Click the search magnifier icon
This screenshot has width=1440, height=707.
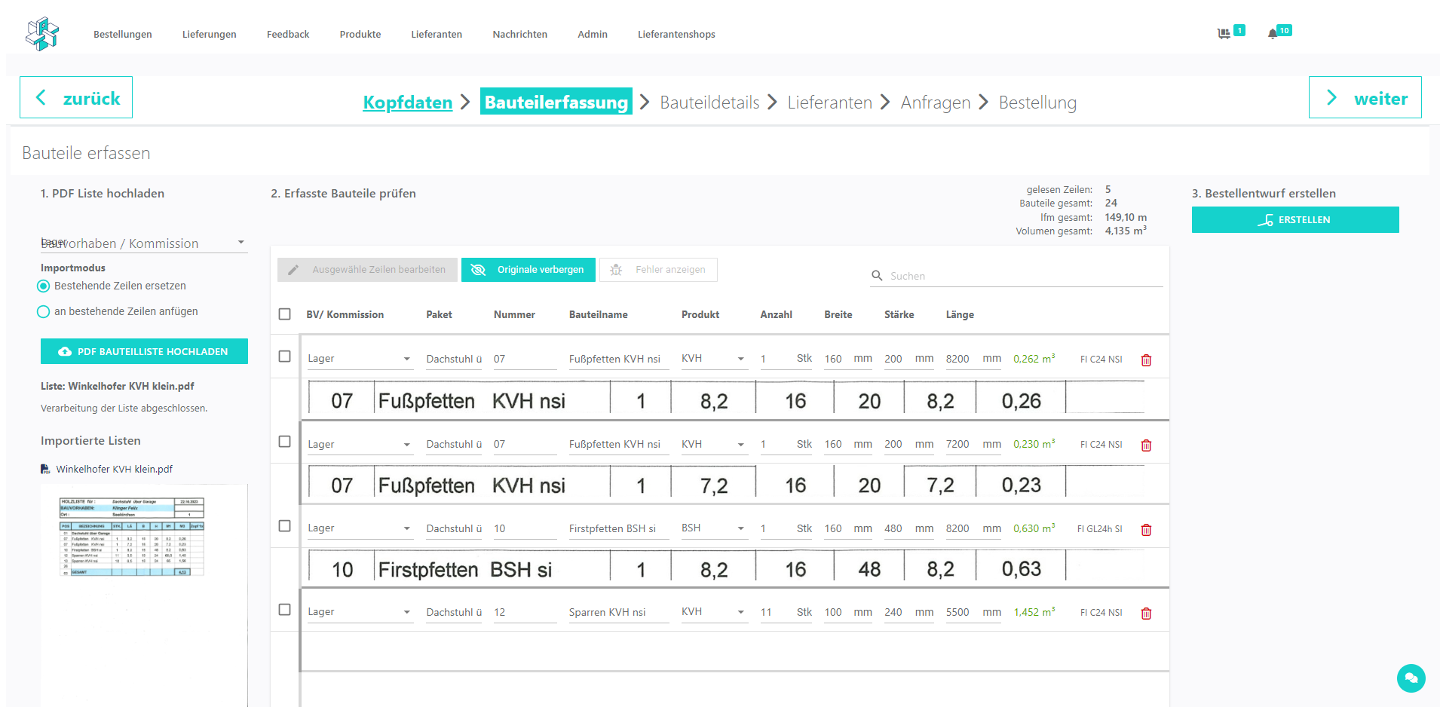[x=877, y=276]
